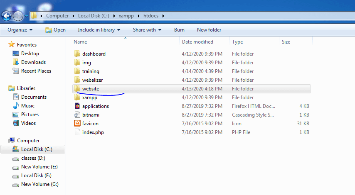Screen dimensions: 355x195
Task: Click the dashboard folder name
Action: (94, 54)
